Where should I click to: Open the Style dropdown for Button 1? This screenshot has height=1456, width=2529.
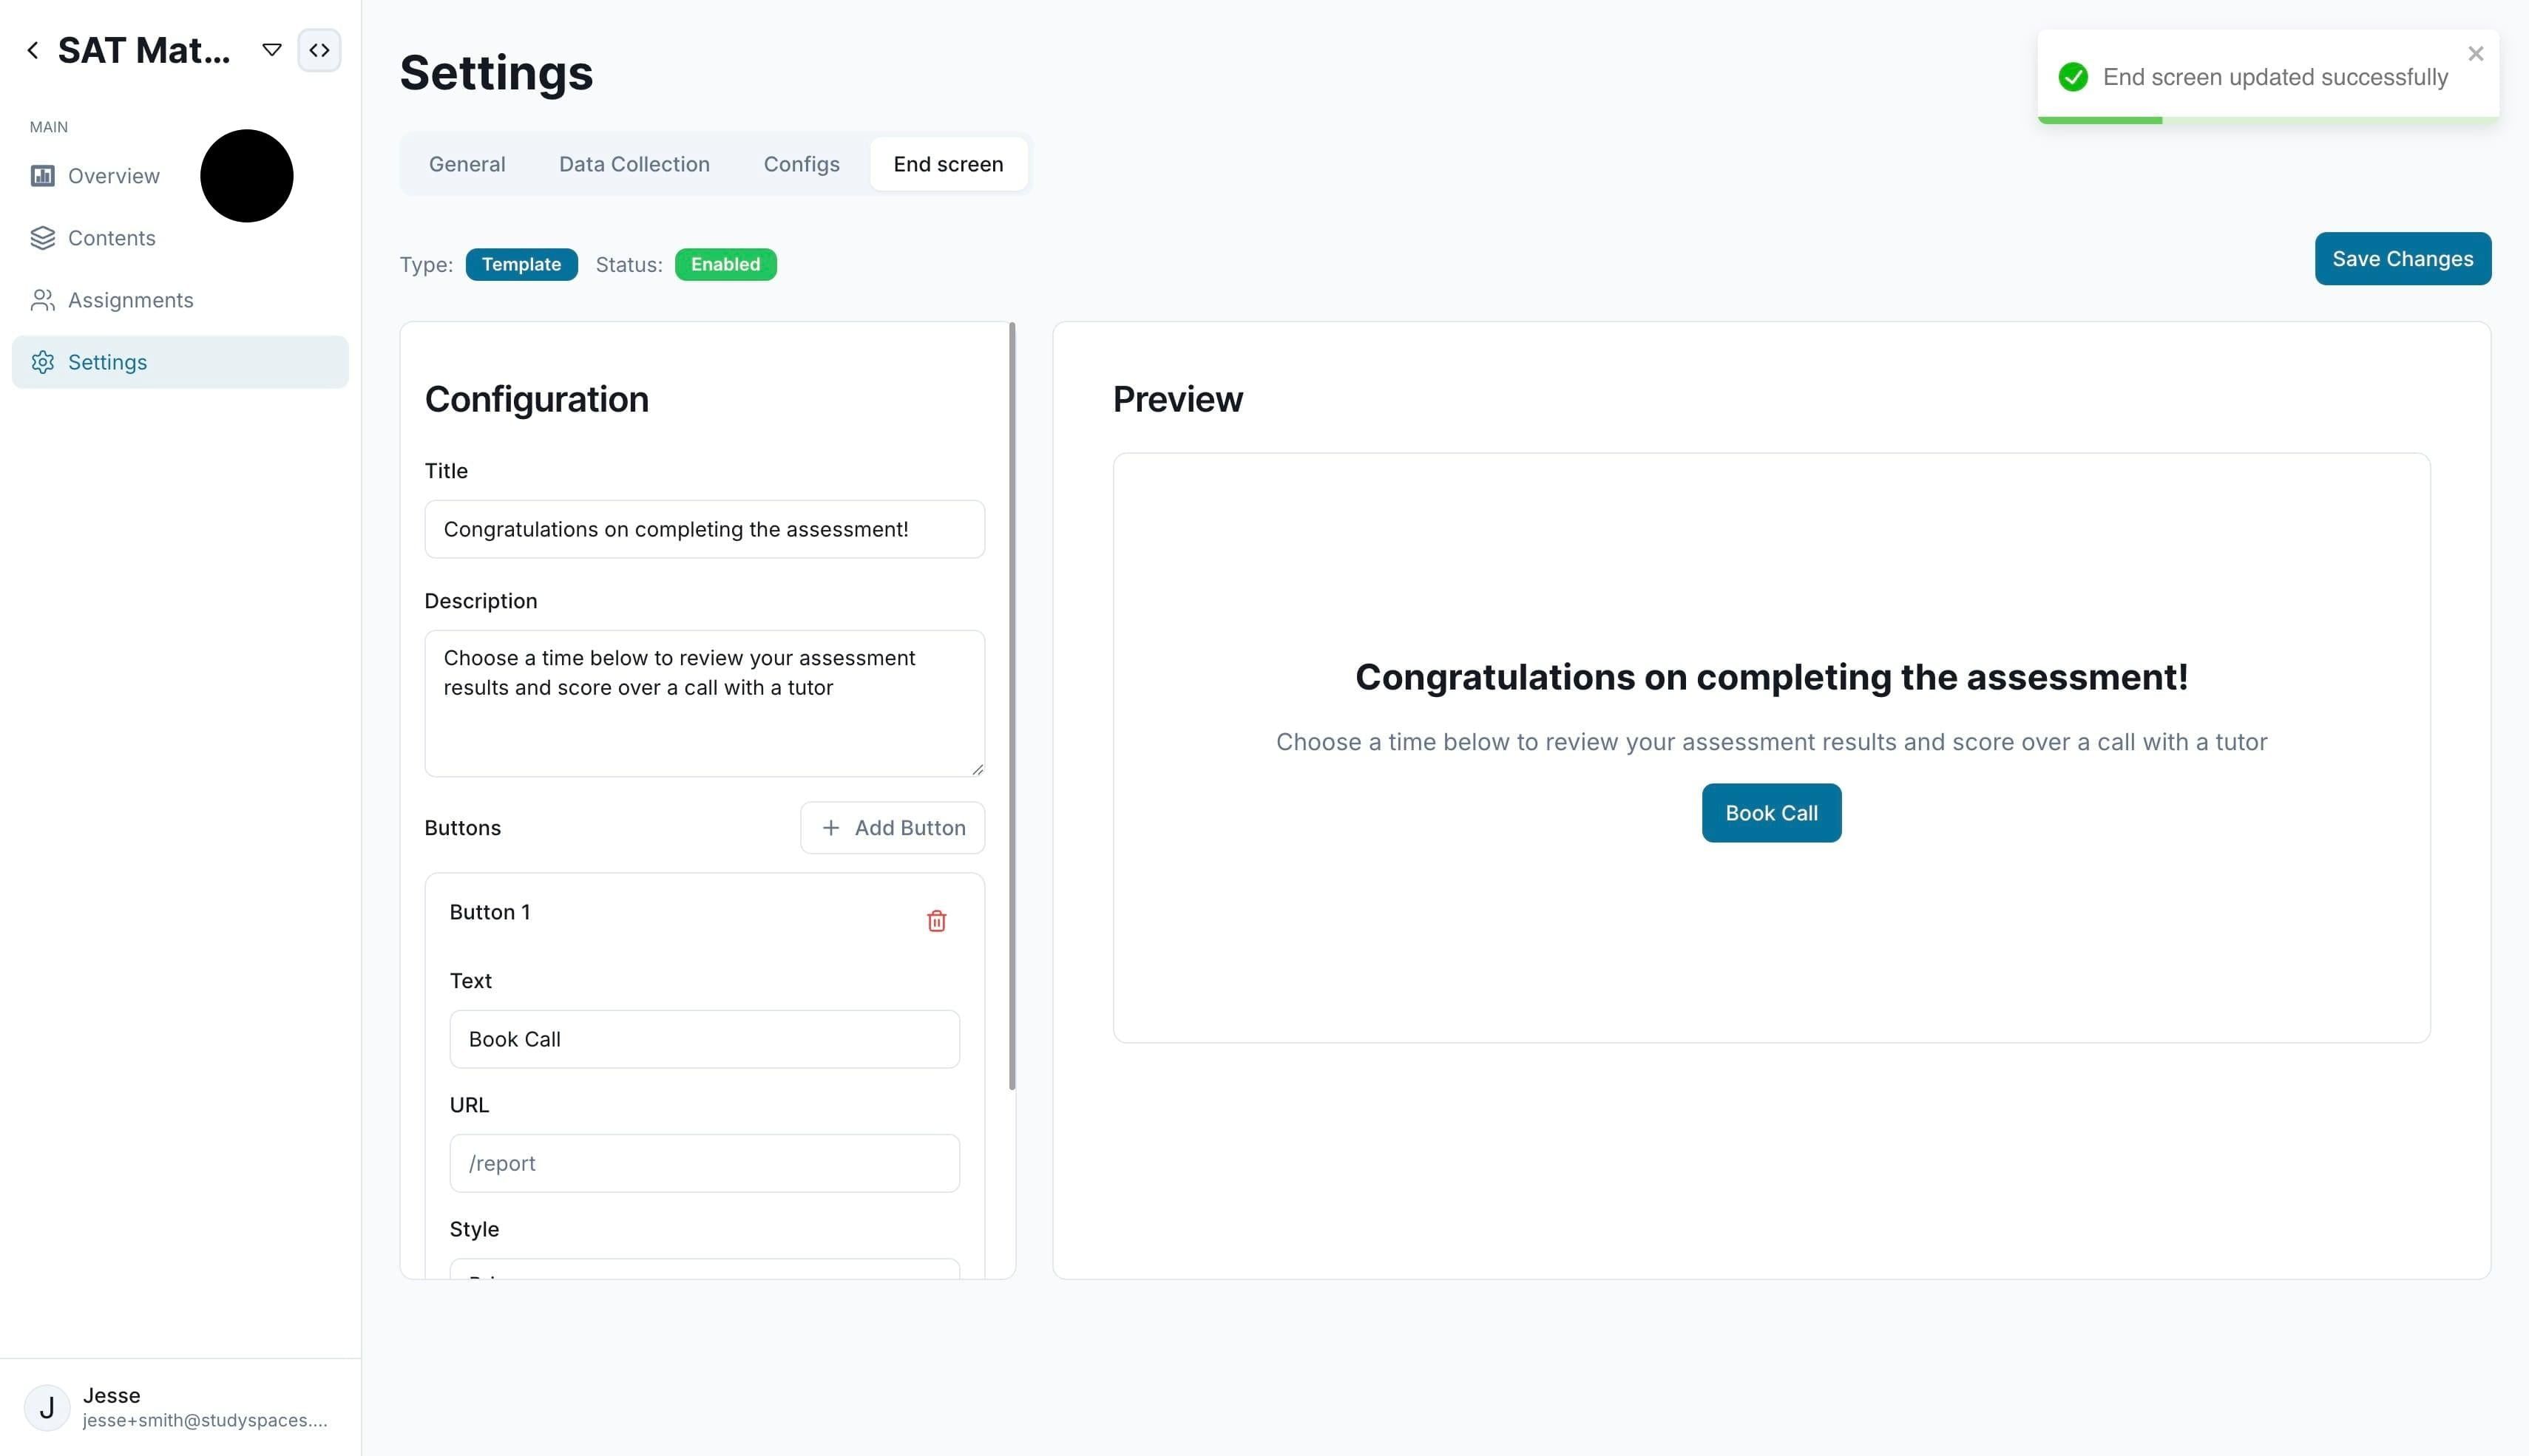tap(704, 1268)
